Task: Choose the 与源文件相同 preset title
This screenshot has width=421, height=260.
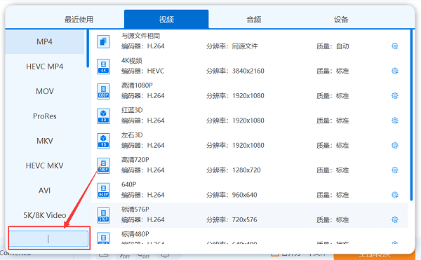Action: 140,36
